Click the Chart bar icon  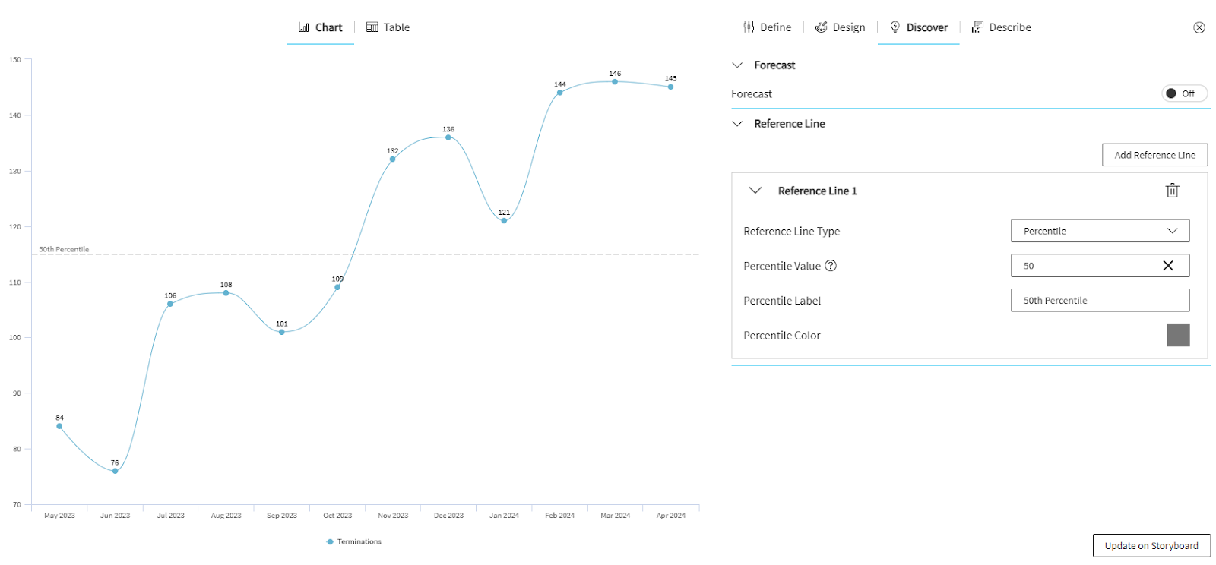click(304, 27)
